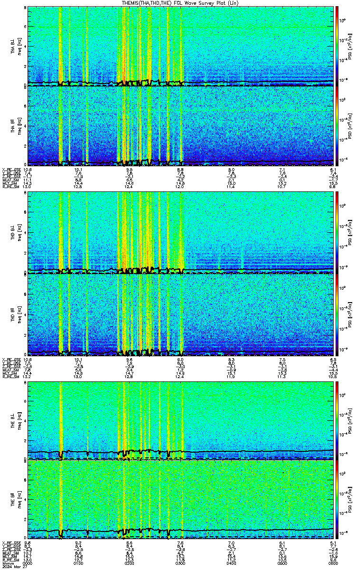Click the 'THD B⊥ freq [Hz]' axis label
Viewport: 356px width, 570px height.
tap(16, 234)
